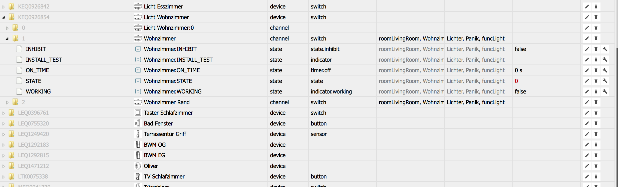This screenshot has height=187, width=618.
Task: Open wrench settings for Wohnzimmer.INHIBIT
Action: tap(605, 49)
